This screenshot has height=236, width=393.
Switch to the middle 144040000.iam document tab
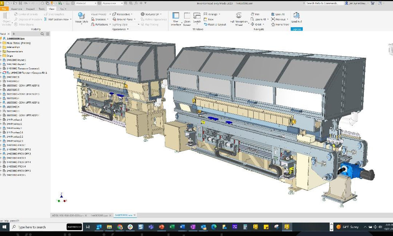pos(99,215)
